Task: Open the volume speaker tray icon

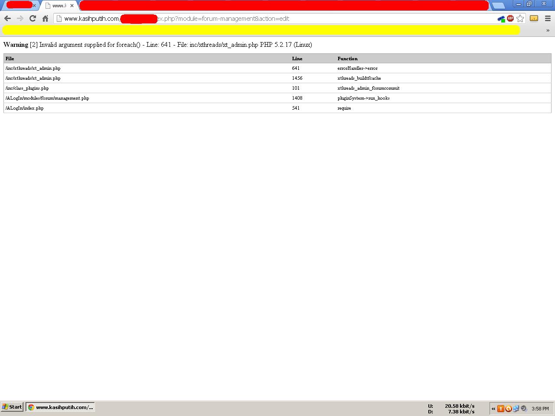Action: (x=524, y=408)
